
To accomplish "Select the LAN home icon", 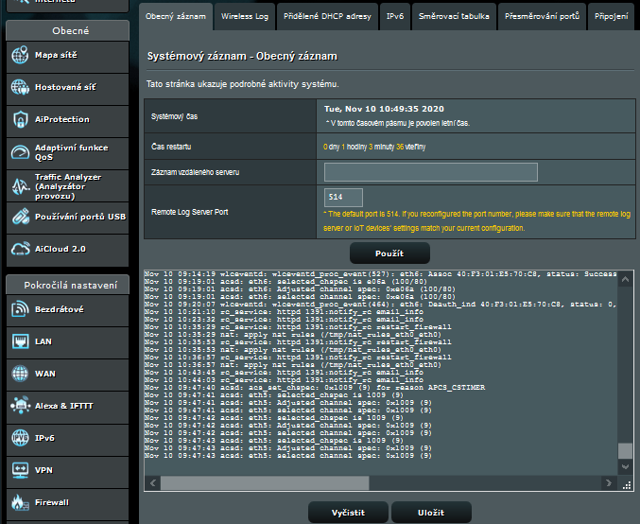I will pos(20,341).
